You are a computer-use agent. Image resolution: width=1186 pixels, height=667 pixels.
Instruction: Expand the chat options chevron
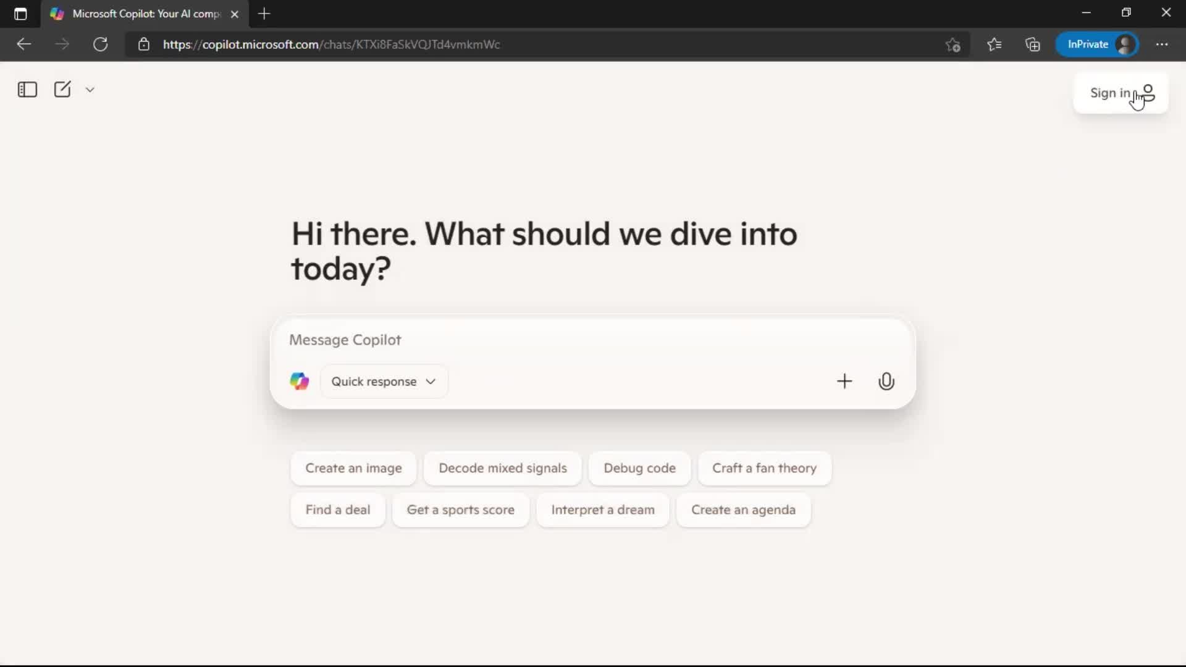[x=90, y=90]
